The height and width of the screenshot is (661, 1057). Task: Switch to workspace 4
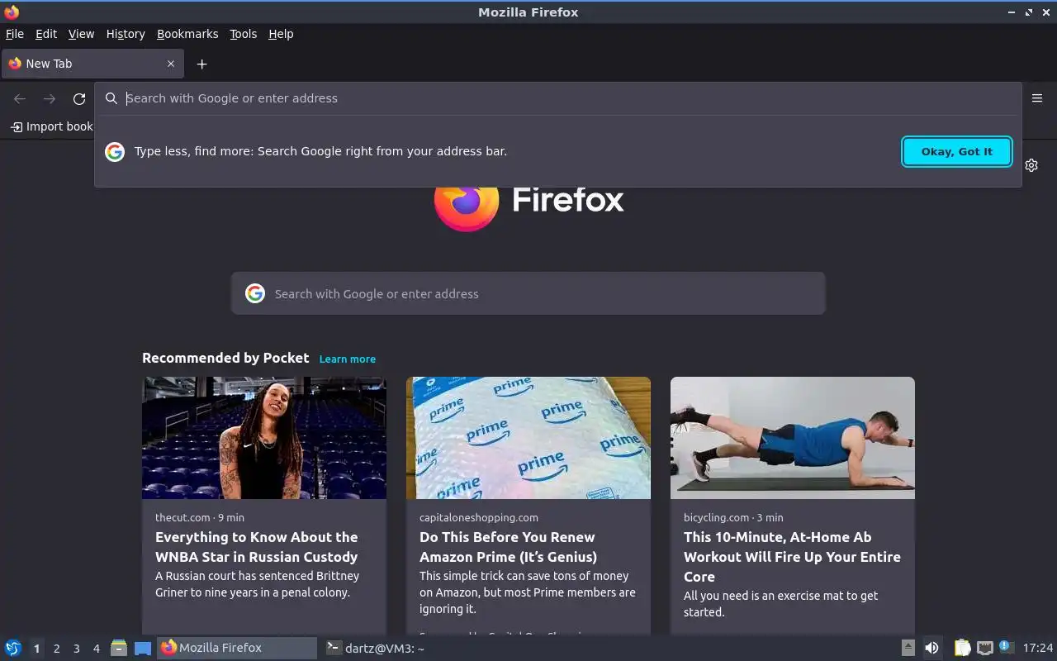pos(97,649)
